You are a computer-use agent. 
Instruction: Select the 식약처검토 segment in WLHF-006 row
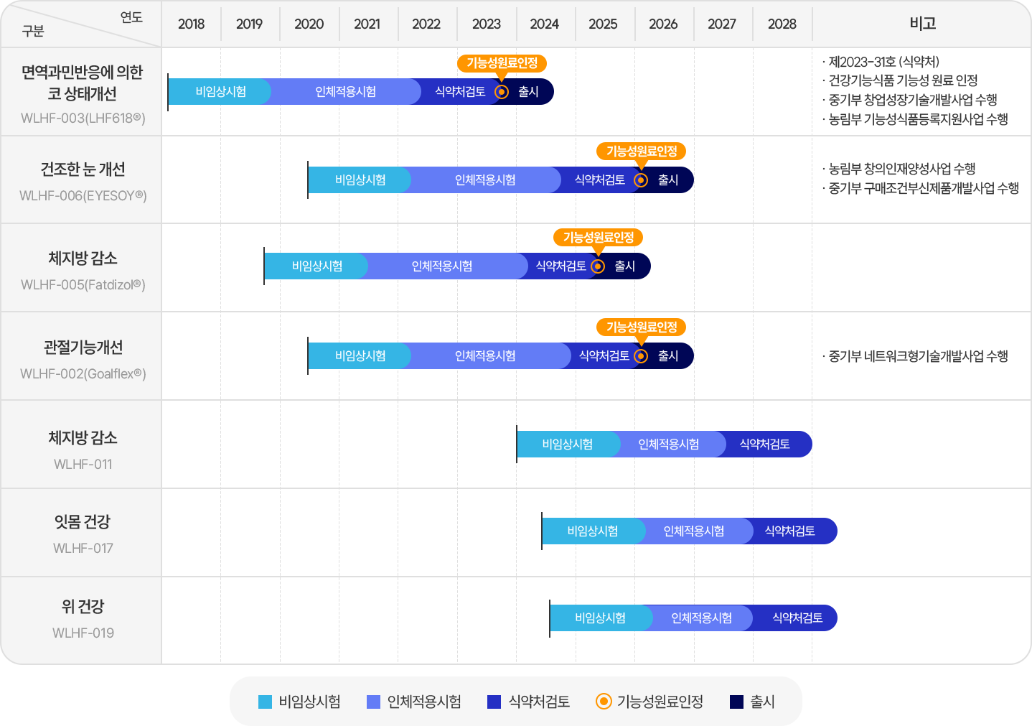click(599, 180)
